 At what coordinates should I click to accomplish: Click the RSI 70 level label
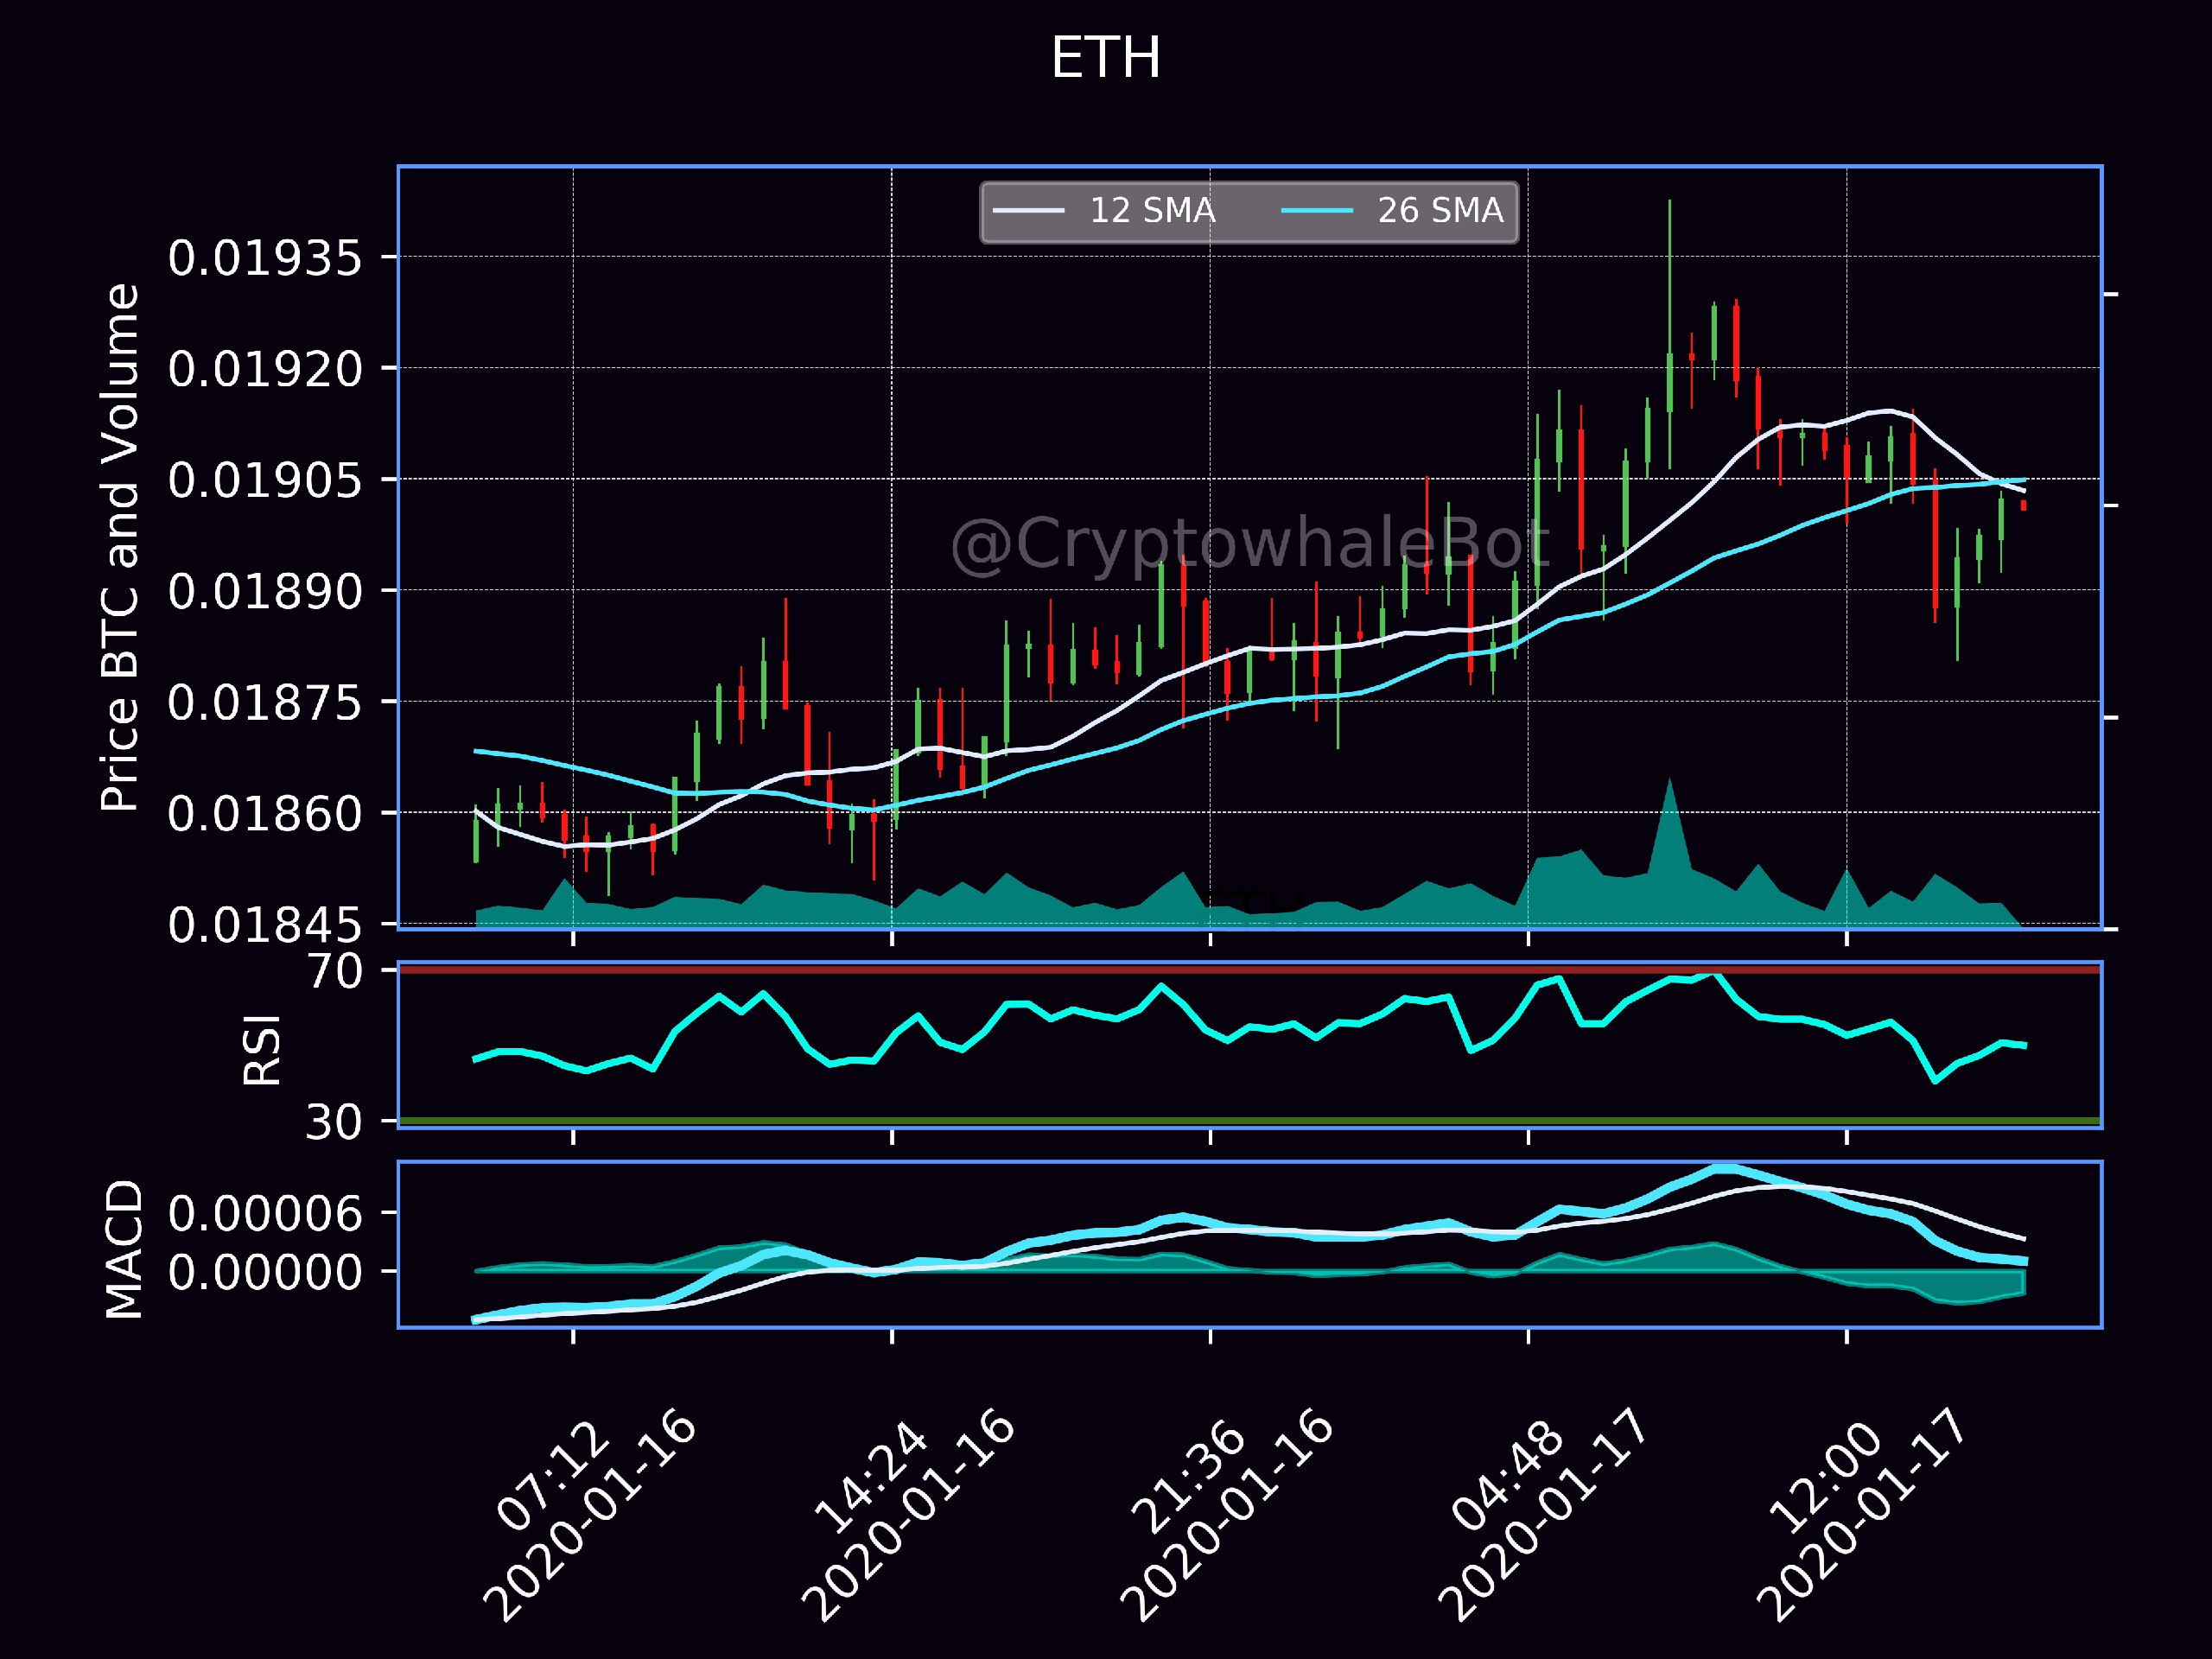[334, 971]
